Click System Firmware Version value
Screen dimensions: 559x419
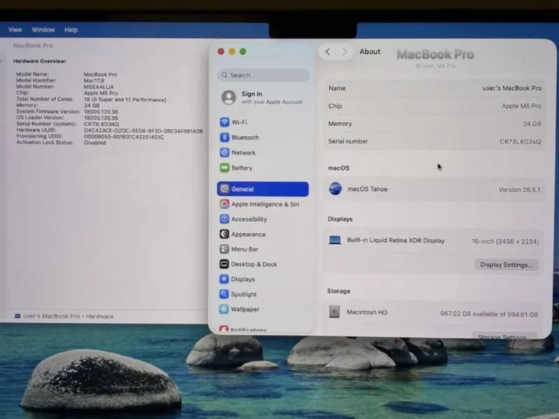(101, 112)
